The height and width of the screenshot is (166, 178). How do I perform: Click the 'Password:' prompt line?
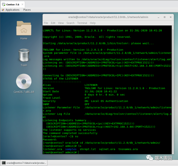click(x=50, y=140)
